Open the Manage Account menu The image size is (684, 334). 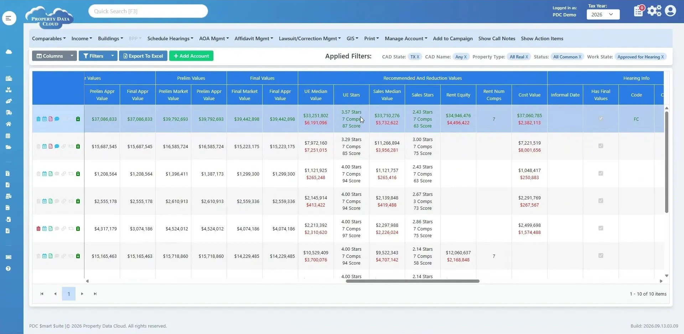pos(406,38)
